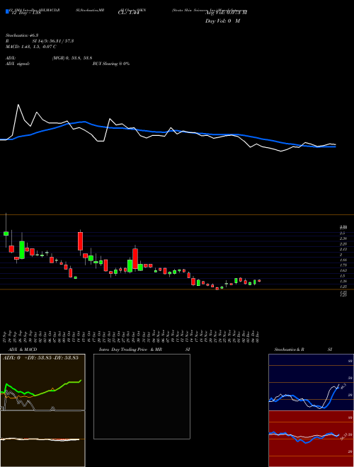Screen dimensions: 354x467
Task: Click the peak of the white price line
Action: pos(18,105)
